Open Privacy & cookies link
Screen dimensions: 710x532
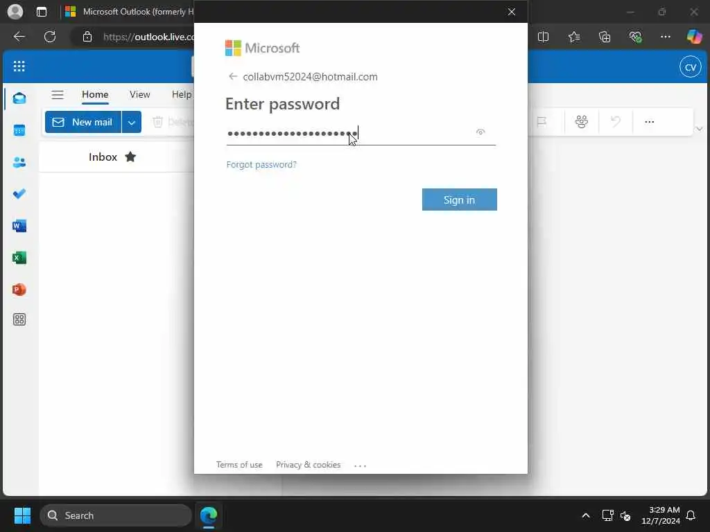coord(308,465)
